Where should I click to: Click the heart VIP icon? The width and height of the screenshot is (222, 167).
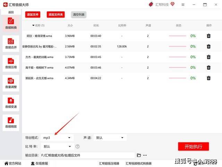(172, 4)
